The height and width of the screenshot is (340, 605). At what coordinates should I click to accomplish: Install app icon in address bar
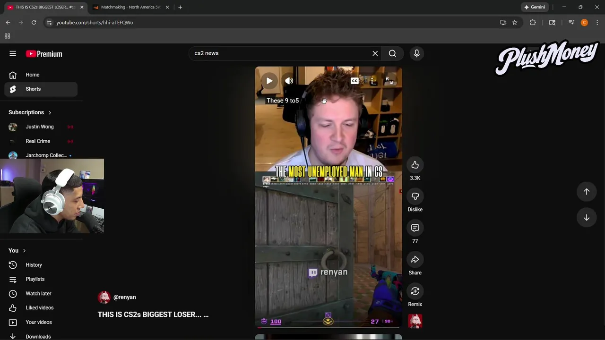[x=503, y=22]
